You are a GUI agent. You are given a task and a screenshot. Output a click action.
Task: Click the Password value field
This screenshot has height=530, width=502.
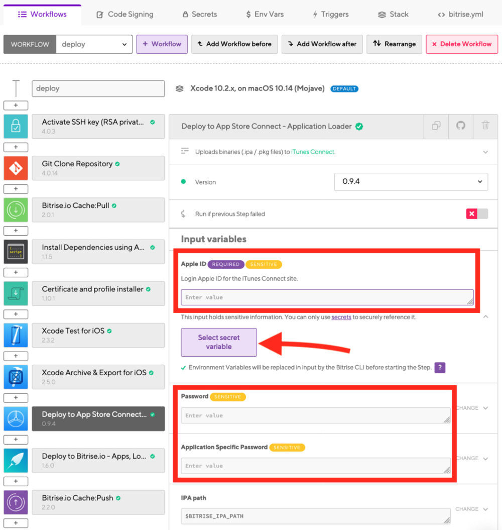pyautogui.click(x=316, y=415)
